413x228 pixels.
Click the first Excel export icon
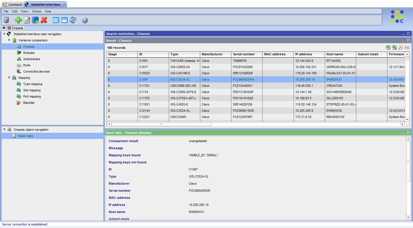coord(388,47)
